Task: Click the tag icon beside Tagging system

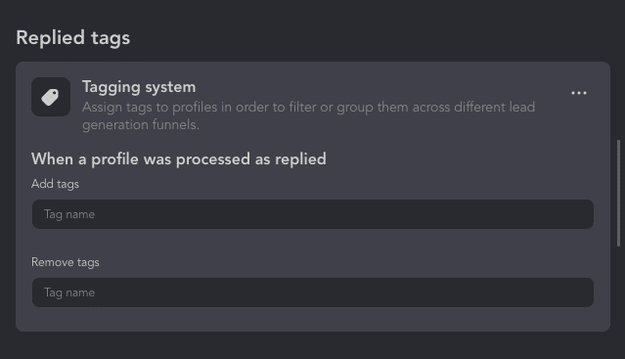Action: point(51,97)
